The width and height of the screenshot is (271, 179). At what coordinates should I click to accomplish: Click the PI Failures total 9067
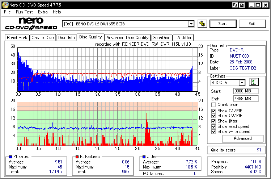125,172
